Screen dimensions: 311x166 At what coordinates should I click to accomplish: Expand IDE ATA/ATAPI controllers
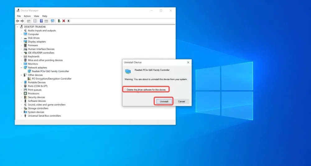pos(21,53)
